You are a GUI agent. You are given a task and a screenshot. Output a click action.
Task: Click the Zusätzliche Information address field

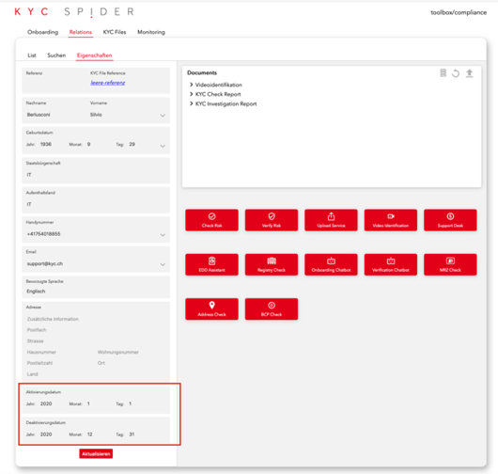(53, 319)
